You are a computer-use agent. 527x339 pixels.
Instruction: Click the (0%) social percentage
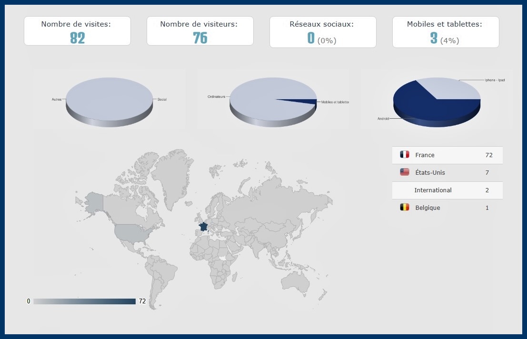click(327, 40)
